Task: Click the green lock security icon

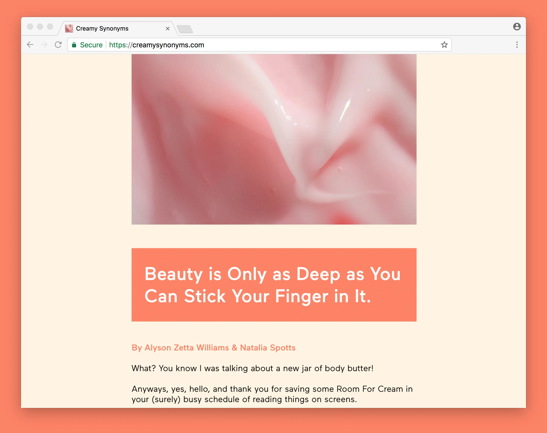Action: tap(74, 45)
